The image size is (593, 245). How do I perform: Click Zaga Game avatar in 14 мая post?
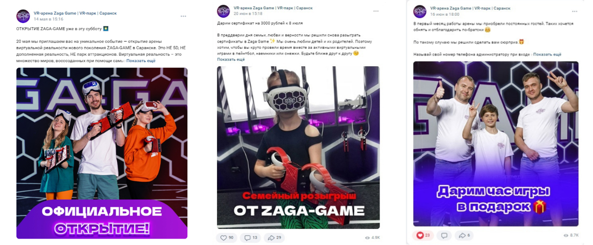point(23,16)
